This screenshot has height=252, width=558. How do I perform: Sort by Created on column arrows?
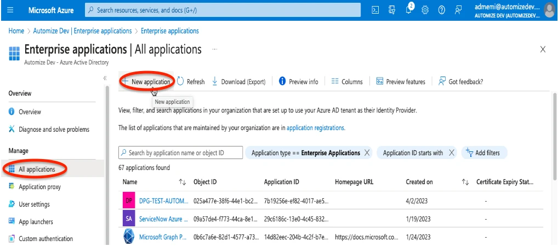[x=465, y=182]
